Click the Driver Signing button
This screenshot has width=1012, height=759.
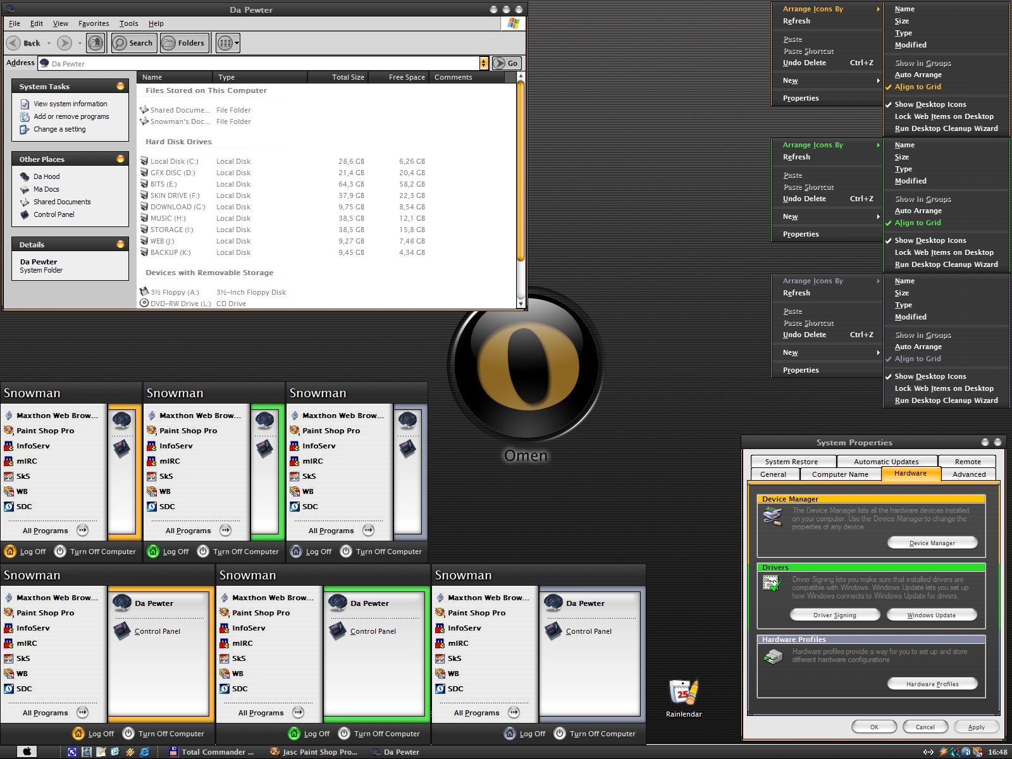click(x=835, y=615)
